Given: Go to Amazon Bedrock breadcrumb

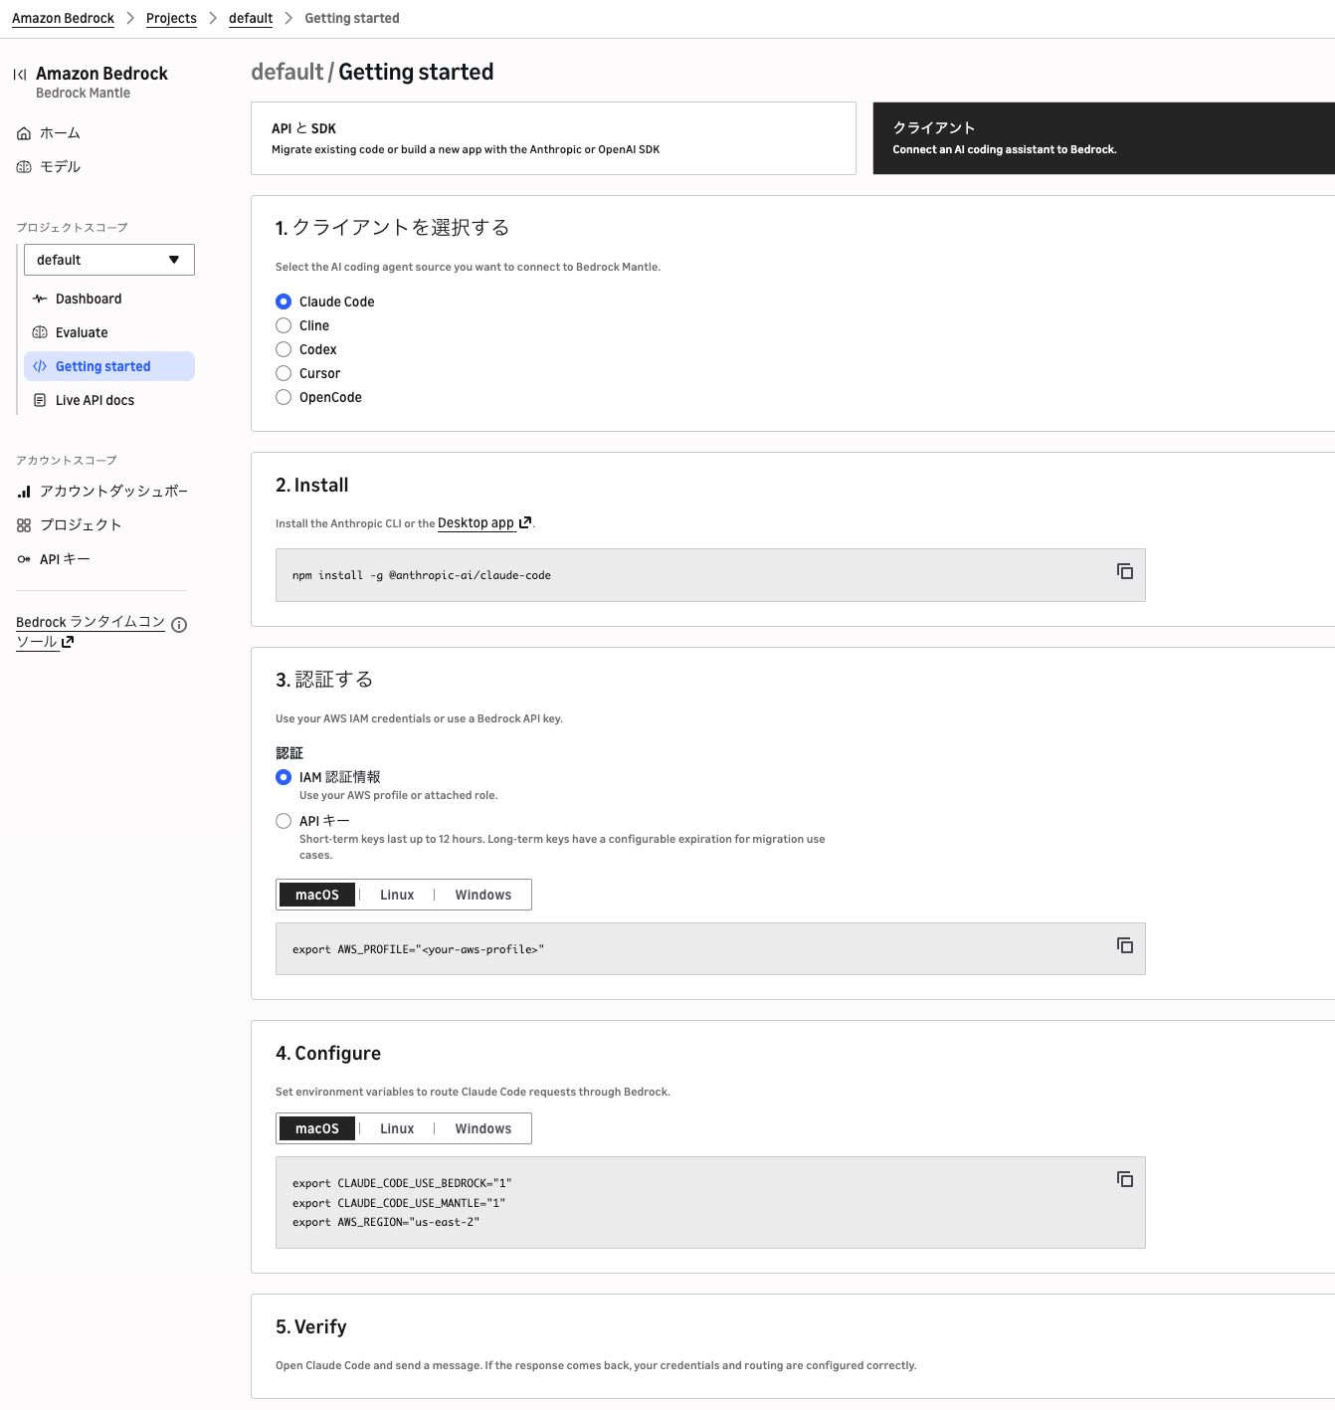Looking at the screenshot, I should click(x=63, y=18).
